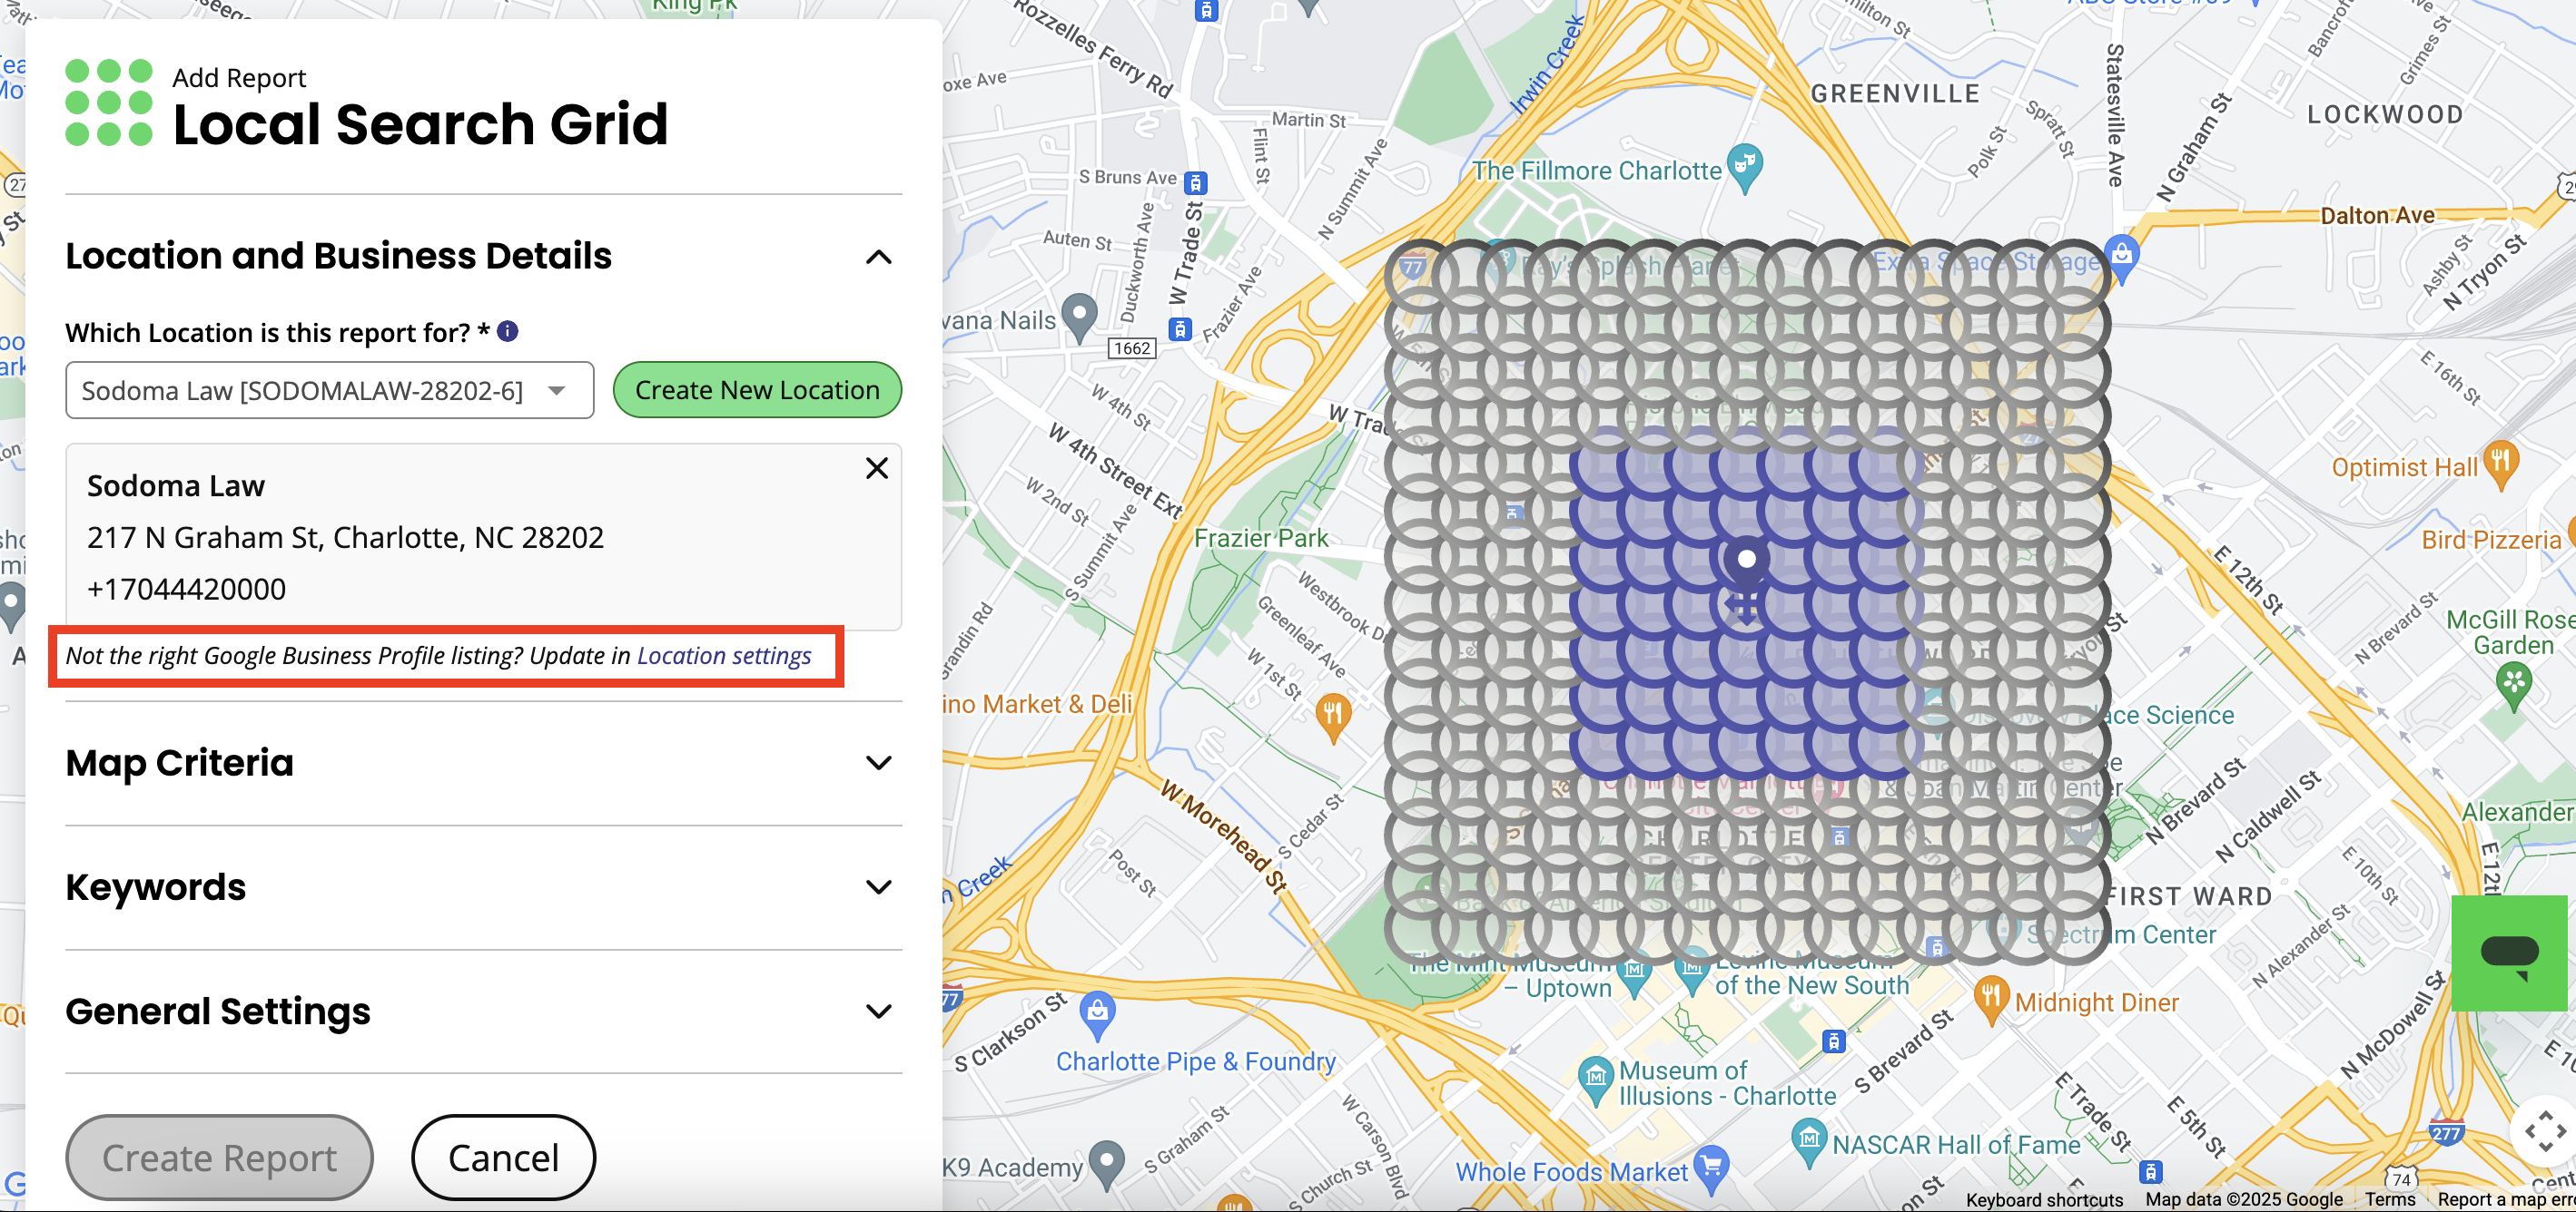The width and height of the screenshot is (2576, 1212).
Task: Open the Location settings link
Action: tap(724, 656)
